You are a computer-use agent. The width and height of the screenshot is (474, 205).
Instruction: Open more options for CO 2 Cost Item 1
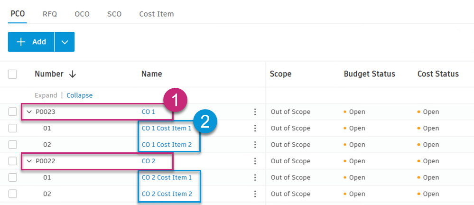pos(255,177)
